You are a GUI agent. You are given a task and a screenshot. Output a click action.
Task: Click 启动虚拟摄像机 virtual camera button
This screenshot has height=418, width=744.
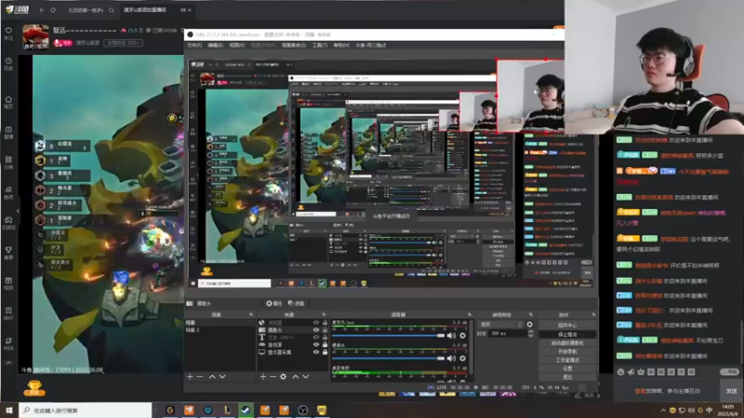pos(567,343)
